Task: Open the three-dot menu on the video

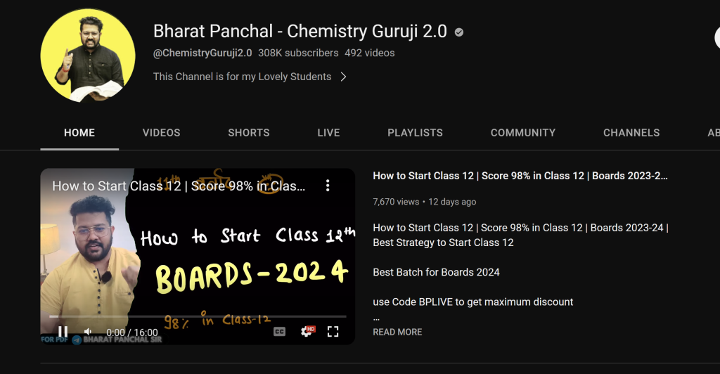Action: (328, 186)
